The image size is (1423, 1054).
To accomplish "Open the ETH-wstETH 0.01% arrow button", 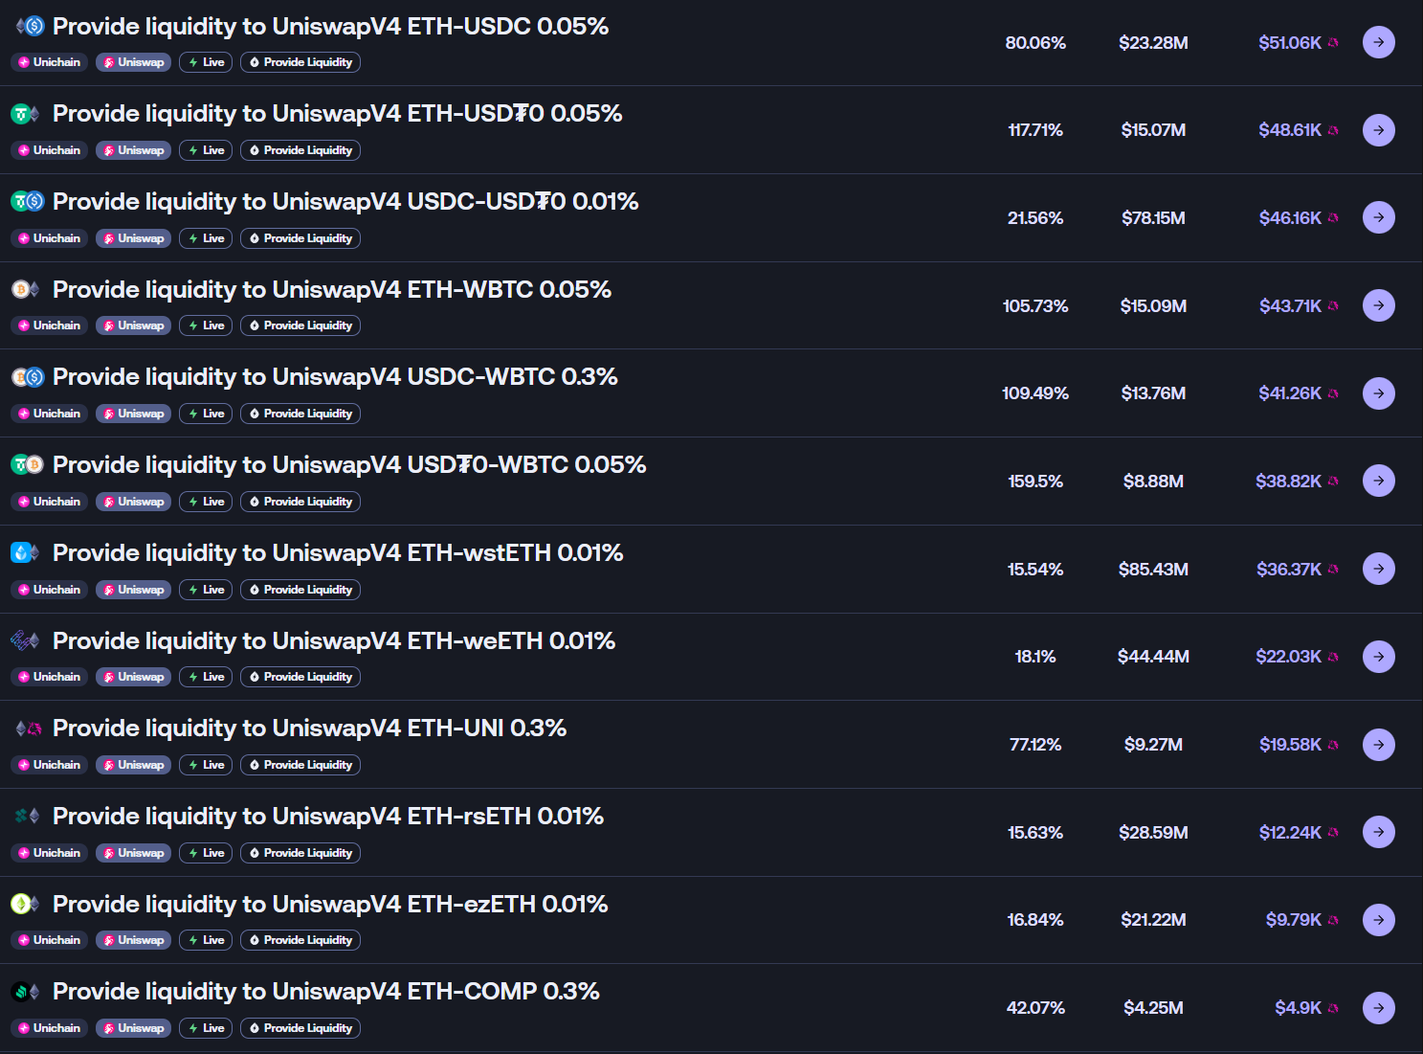I will coord(1378,569).
